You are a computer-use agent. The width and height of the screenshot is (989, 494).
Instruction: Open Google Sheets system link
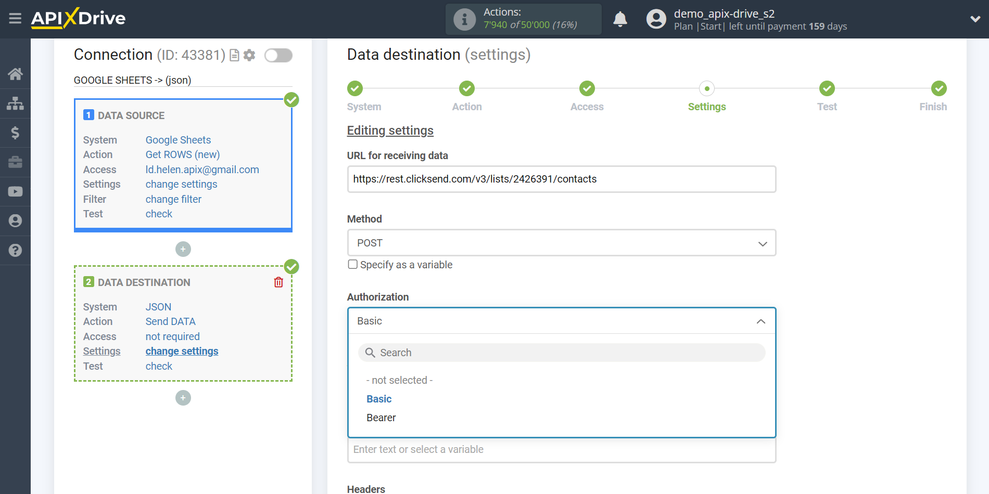pos(178,140)
